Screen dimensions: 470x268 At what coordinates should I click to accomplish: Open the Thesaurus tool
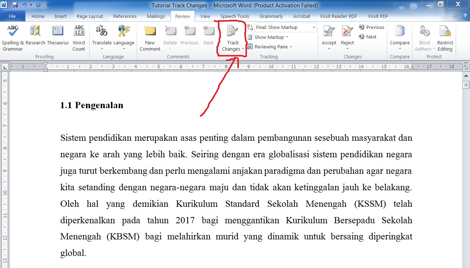tap(58, 32)
